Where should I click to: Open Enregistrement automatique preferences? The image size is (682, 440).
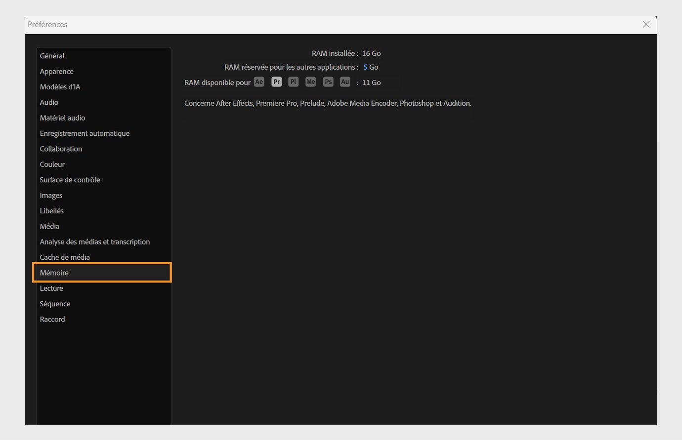coord(85,133)
